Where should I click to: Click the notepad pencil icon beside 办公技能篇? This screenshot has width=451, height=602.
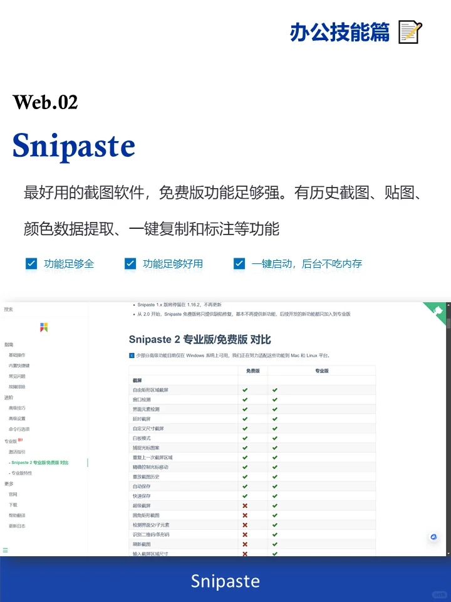(x=410, y=32)
